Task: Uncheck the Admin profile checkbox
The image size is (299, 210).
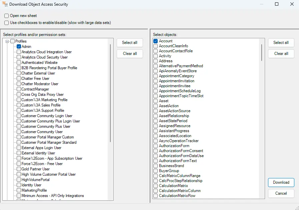Action: coord(19,47)
